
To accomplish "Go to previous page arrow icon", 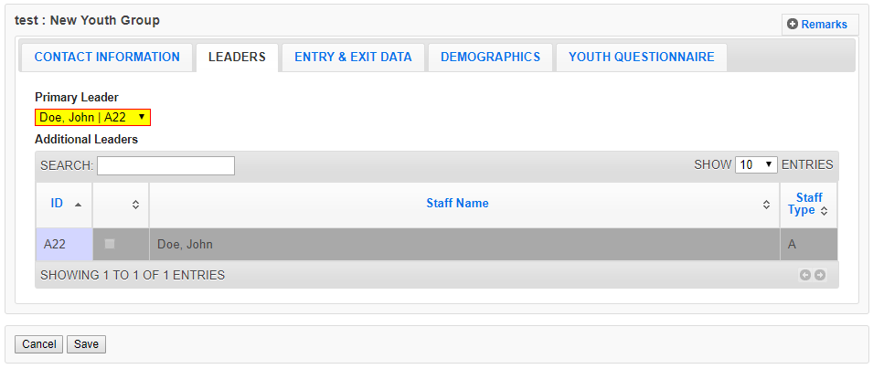I will click(805, 275).
